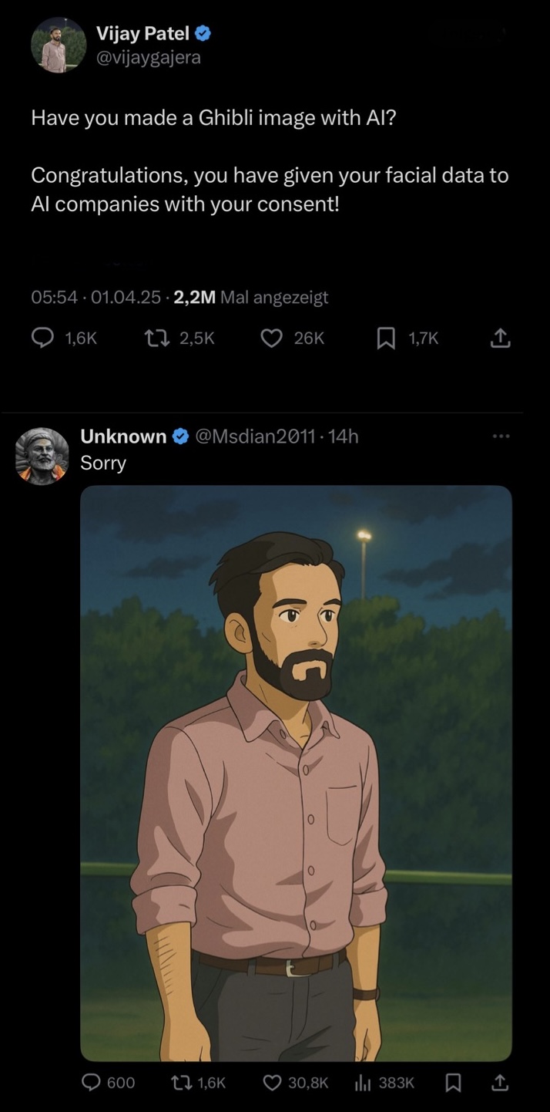This screenshot has height=1112, width=550.
Task: Share the Unknown user's reply
Action: click(499, 1083)
